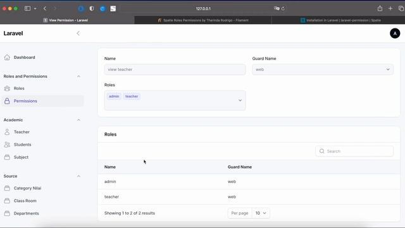Open Dashboard in the sidebar

coord(24,58)
